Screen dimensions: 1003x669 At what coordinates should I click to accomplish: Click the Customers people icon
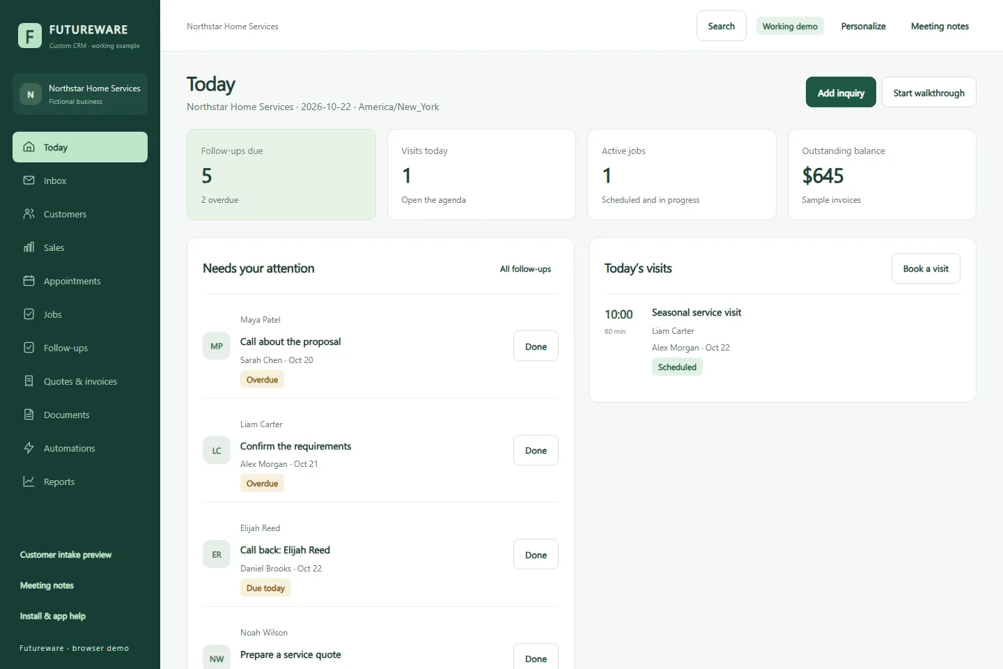coord(29,214)
